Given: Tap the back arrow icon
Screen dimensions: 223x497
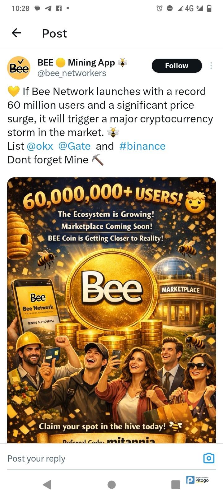Looking at the screenshot, I should click(x=16, y=33).
